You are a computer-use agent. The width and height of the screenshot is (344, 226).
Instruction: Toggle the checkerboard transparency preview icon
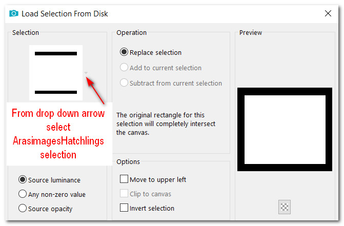pyautogui.click(x=285, y=207)
